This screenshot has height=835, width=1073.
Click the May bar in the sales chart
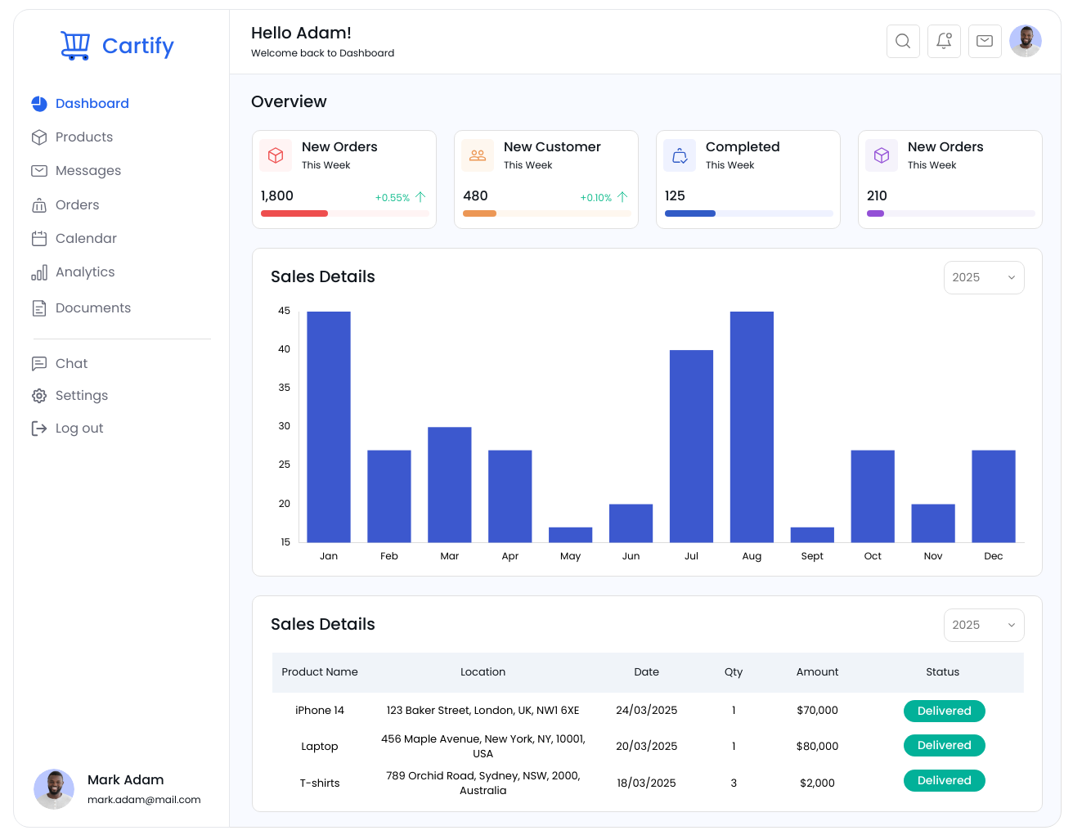click(571, 535)
